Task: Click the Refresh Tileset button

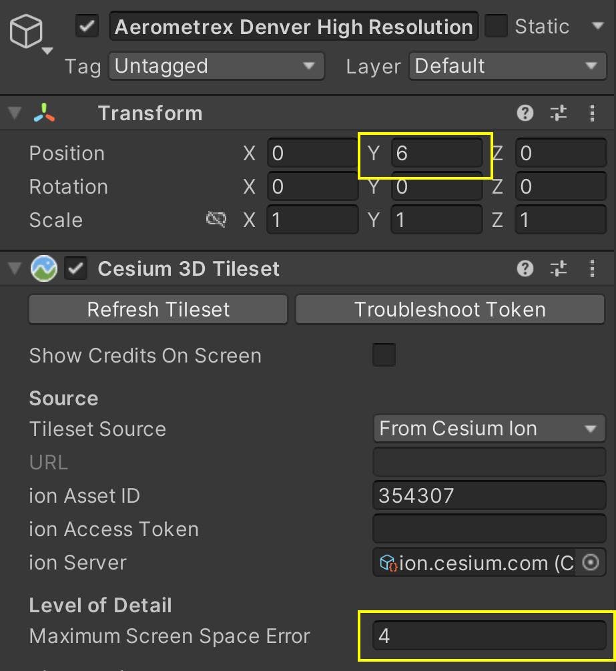Action: (x=158, y=309)
